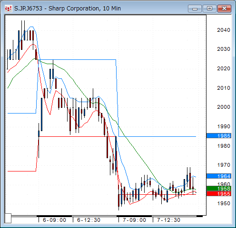Viewport: 236px width, 228px height.
Task: Click the chart window app icon
Action: coord(8,9)
